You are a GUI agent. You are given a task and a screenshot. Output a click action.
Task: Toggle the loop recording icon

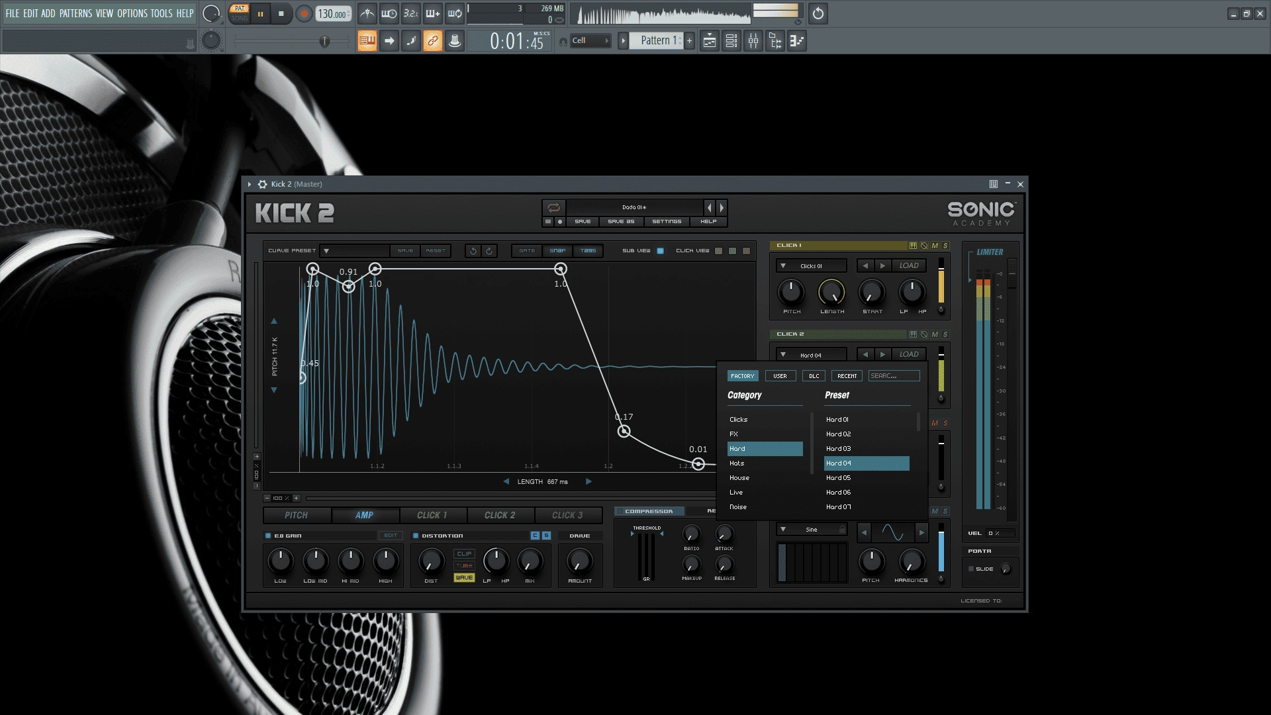coord(455,13)
